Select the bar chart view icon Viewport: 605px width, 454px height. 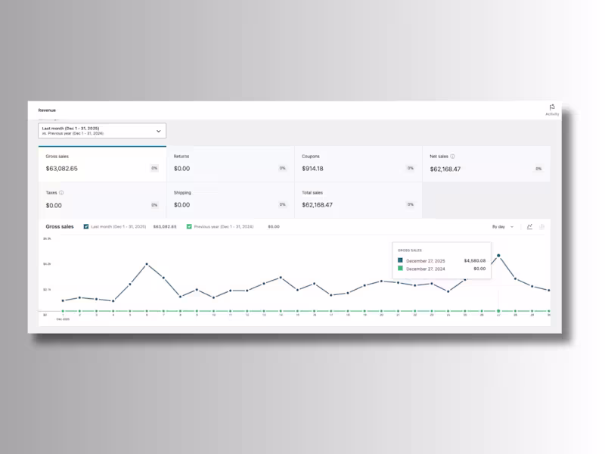tap(542, 227)
